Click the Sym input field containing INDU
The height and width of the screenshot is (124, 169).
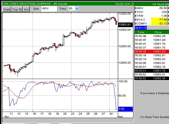pyautogui.click(x=49, y=9)
